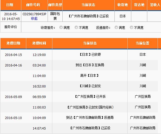This screenshot has height=134, width=161.
Task: Click time 06:55:59
Action: point(39,97)
